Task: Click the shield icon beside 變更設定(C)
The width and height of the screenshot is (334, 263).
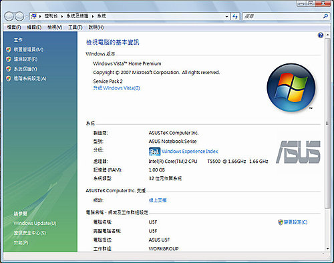Action: [x=281, y=222]
